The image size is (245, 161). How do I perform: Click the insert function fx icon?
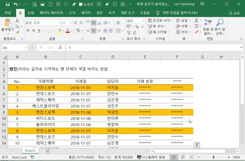point(60,48)
